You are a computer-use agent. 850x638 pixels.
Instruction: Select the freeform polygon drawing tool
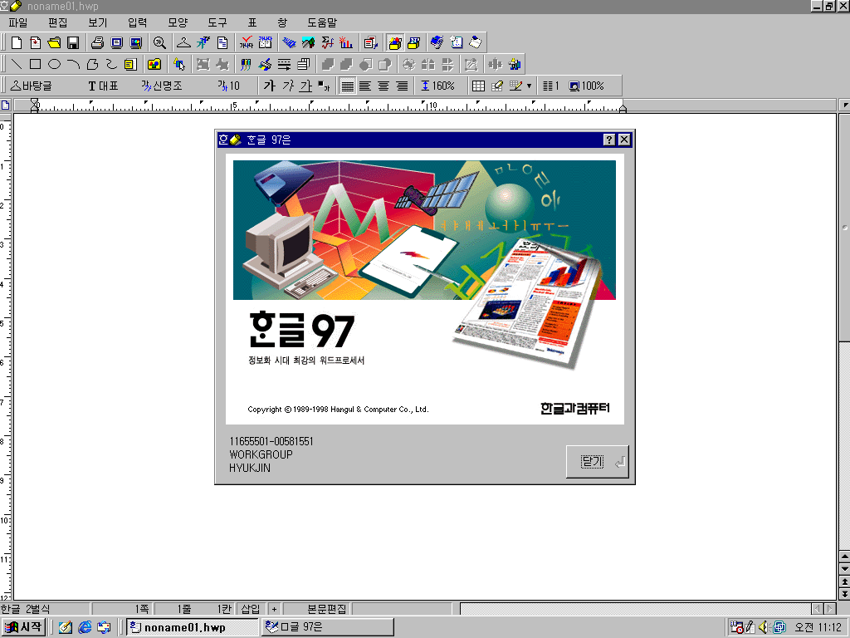click(x=92, y=65)
